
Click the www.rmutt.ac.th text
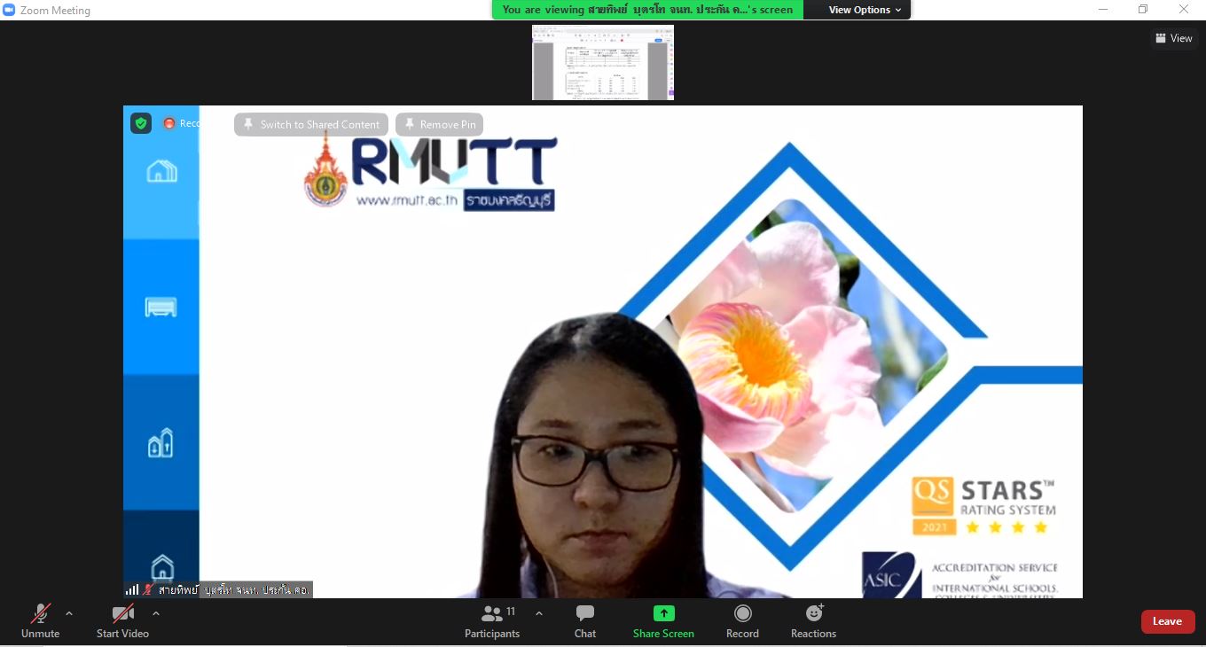[407, 200]
